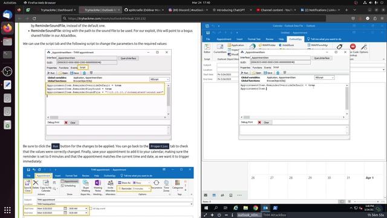This screenshot has height=218, width=387.
Task: Open the Insert ribbon tab
Action: pos(239,39)
